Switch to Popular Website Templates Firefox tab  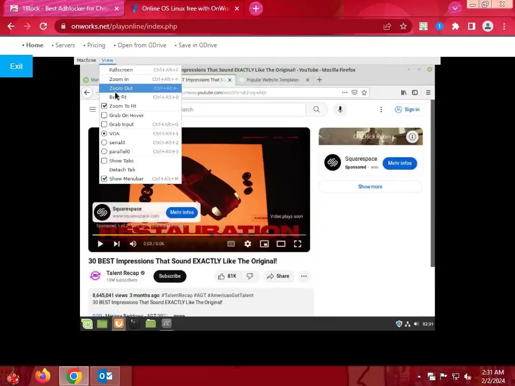[x=273, y=80]
